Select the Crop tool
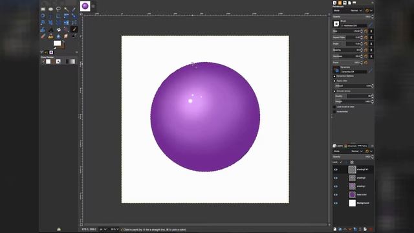414x233 pixels. click(x=58, y=16)
